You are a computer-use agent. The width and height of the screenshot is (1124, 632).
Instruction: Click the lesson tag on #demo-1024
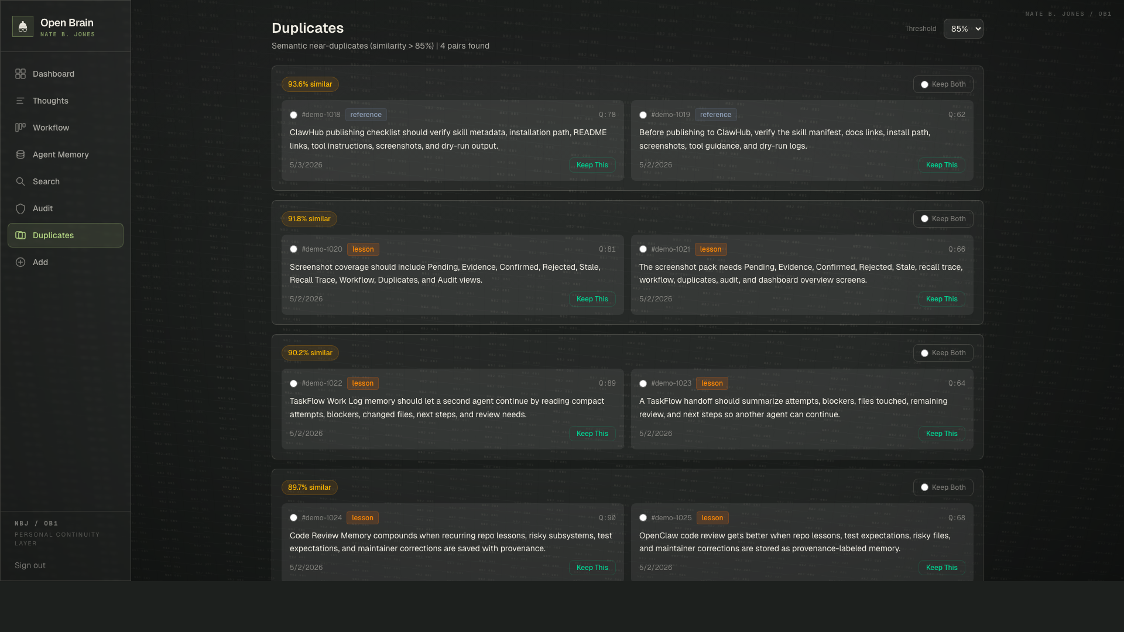point(362,518)
